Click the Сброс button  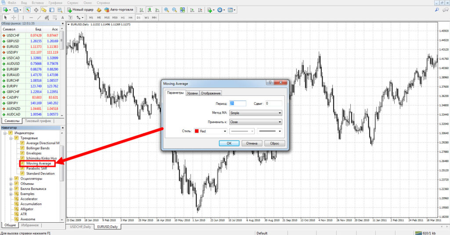(275, 143)
